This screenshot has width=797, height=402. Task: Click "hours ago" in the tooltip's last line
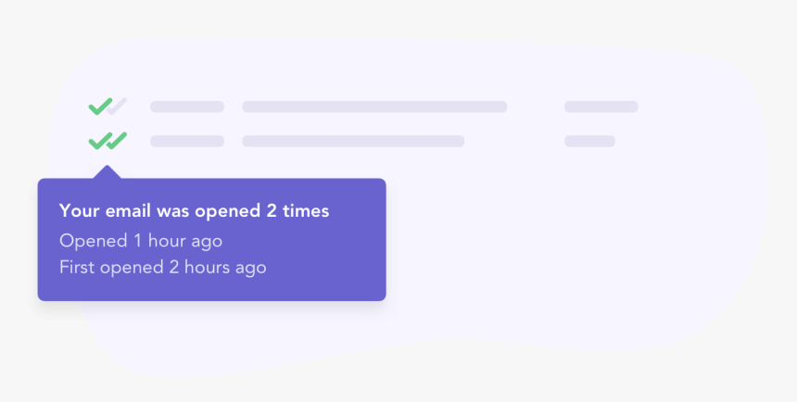pos(225,268)
